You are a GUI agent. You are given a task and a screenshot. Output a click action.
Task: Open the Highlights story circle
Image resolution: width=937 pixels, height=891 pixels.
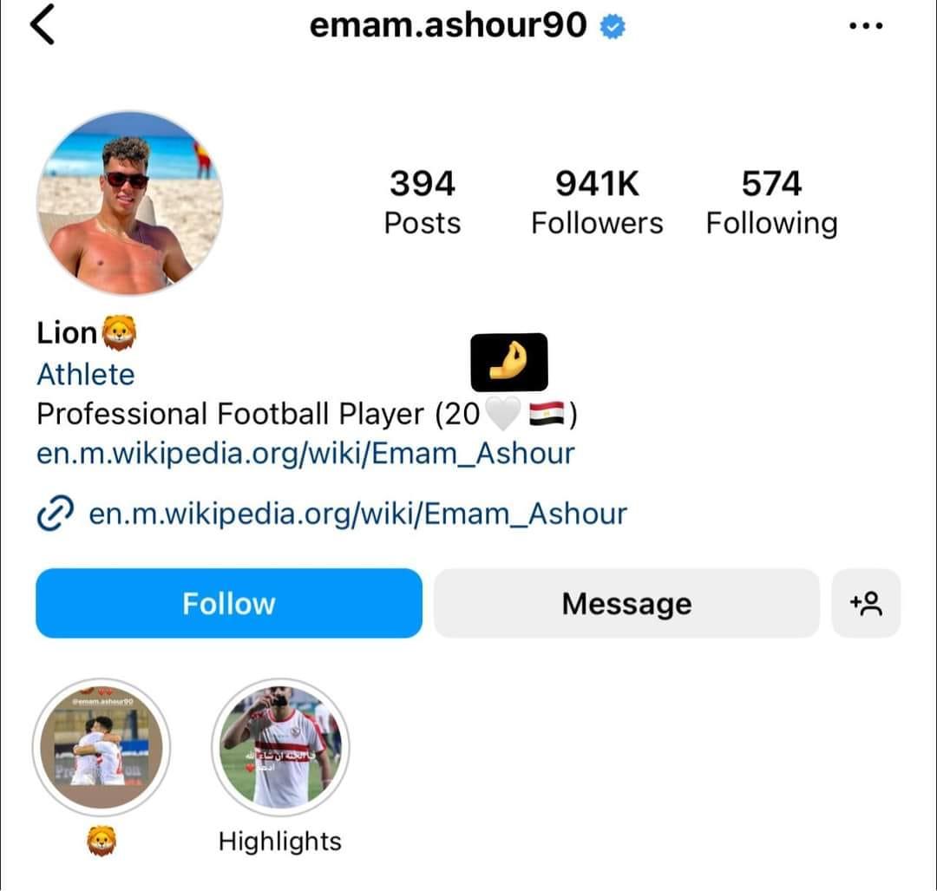[280, 747]
